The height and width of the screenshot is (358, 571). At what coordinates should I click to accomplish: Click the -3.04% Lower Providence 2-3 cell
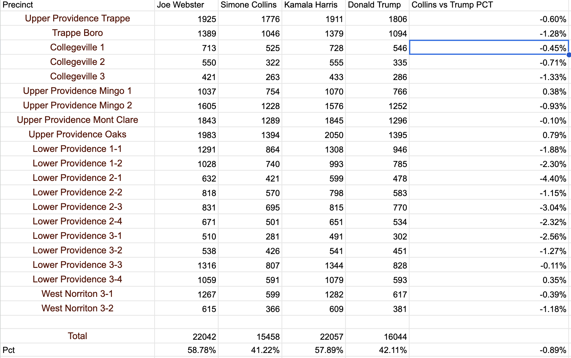click(x=489, y=207)
